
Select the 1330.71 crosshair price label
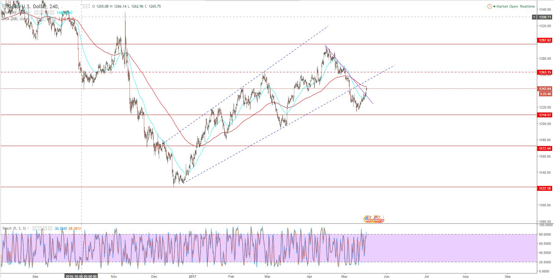[545, 17]
